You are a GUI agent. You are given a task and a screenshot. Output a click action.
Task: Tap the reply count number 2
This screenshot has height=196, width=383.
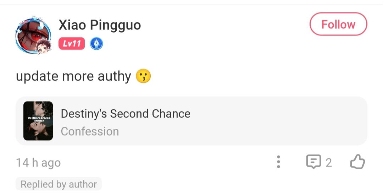pos(329,163)
